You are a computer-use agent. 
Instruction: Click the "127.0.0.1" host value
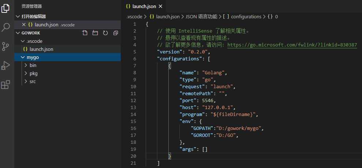click(x=218, y=108)
